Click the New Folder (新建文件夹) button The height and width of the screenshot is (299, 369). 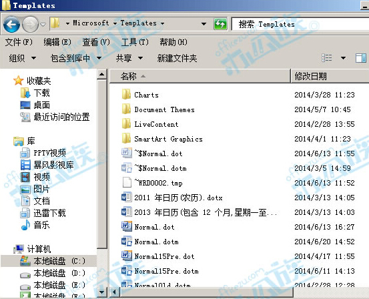(x=177, y=58)
